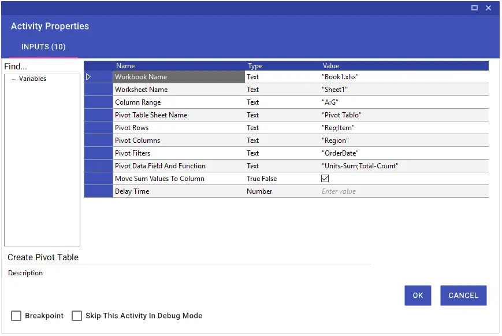Close the Activity Properties dialog
The image size is (502, 336).
(x=488, y=8)
